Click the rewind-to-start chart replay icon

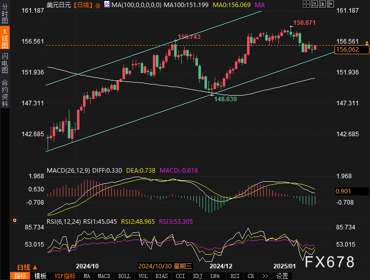pyautogui.click(x=314, y=4)
